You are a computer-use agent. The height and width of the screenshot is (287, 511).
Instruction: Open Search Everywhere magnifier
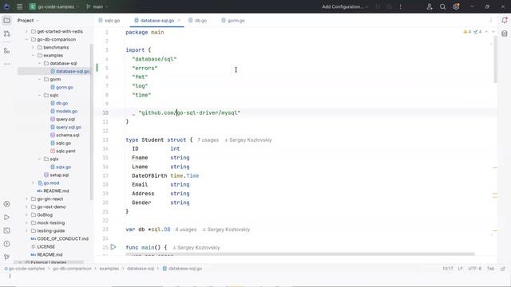coord(442,6)
